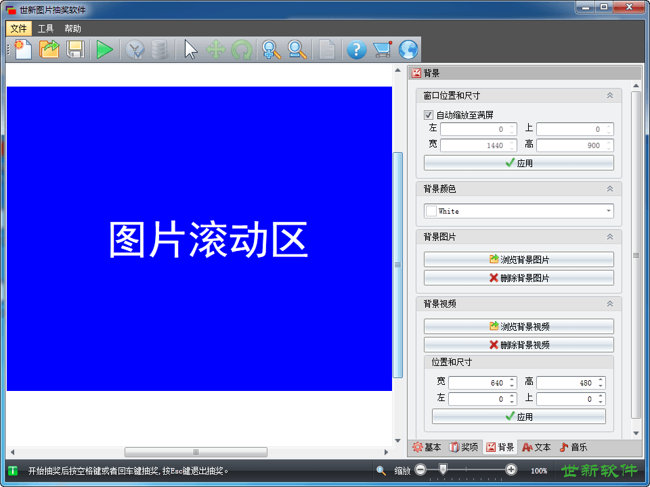Toggle the 自动缩放至满屏 checkbox
This screenshot has width=650, height=487.
429,115
